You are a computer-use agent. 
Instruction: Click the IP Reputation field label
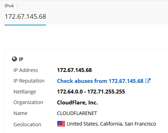click(29, 81)
